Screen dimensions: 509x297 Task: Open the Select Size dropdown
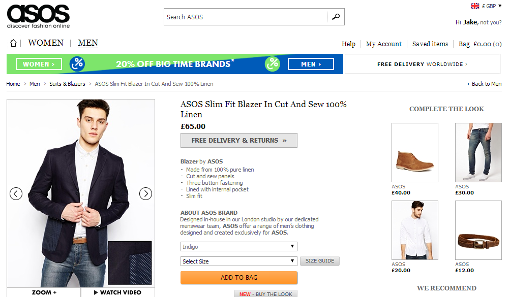238,260
